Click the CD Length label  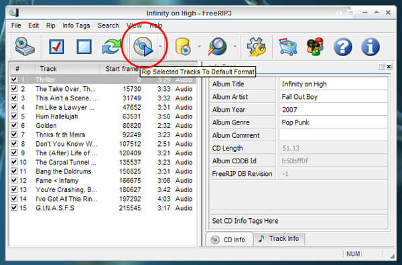coord(227,149)
